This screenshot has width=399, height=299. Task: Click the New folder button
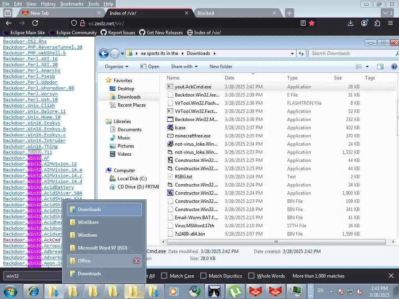click(221, 67)
